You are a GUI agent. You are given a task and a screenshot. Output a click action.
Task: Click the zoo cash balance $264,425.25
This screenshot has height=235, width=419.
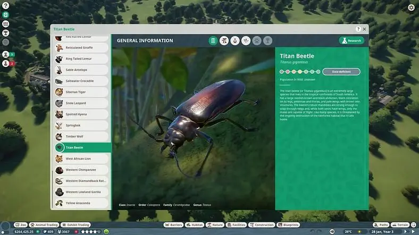[x=24, y=232]
